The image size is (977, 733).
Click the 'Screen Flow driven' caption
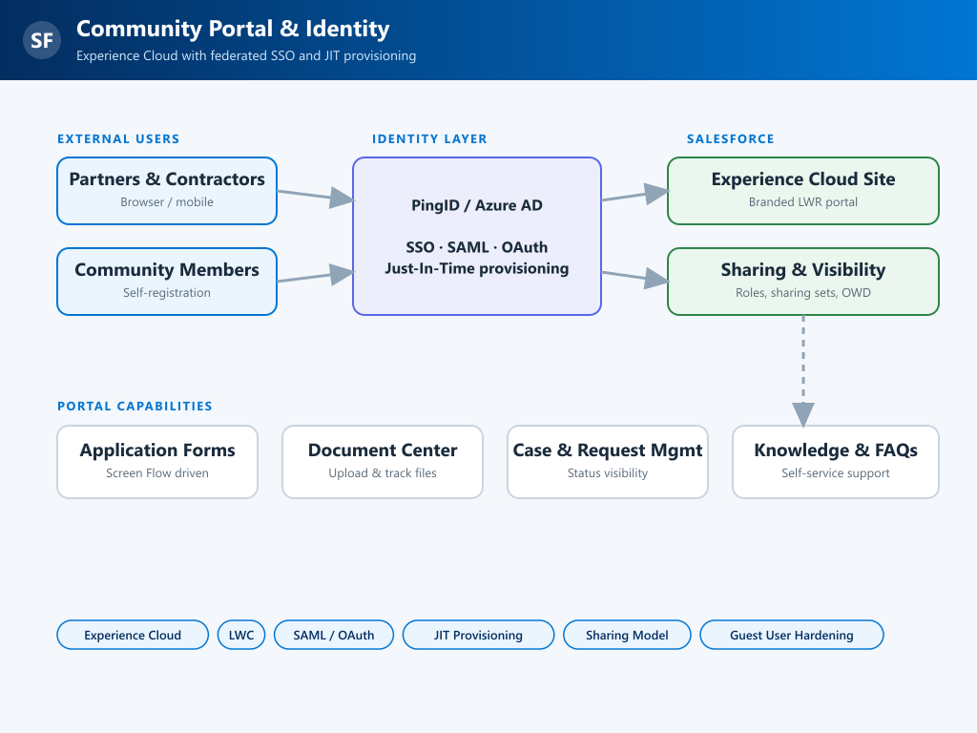coord(157,473)
